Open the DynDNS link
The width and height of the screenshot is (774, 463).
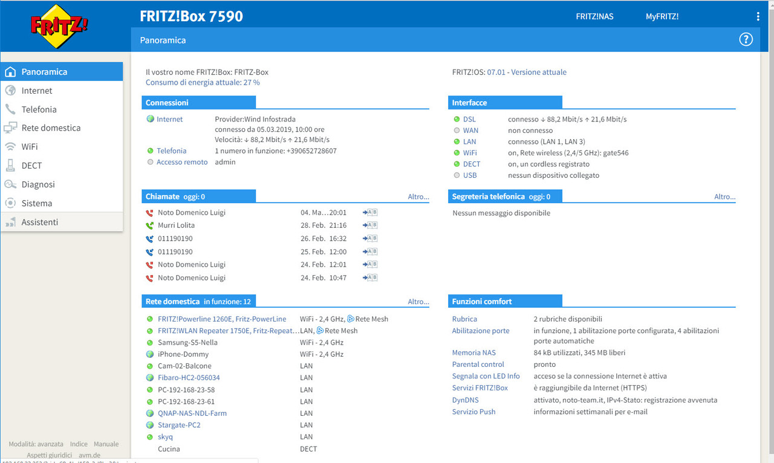[x=466, y=400]
